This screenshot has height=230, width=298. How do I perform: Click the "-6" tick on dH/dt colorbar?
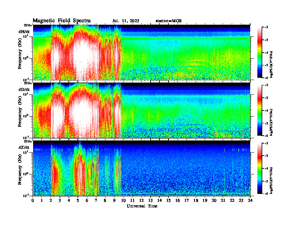tap(266, 78)
